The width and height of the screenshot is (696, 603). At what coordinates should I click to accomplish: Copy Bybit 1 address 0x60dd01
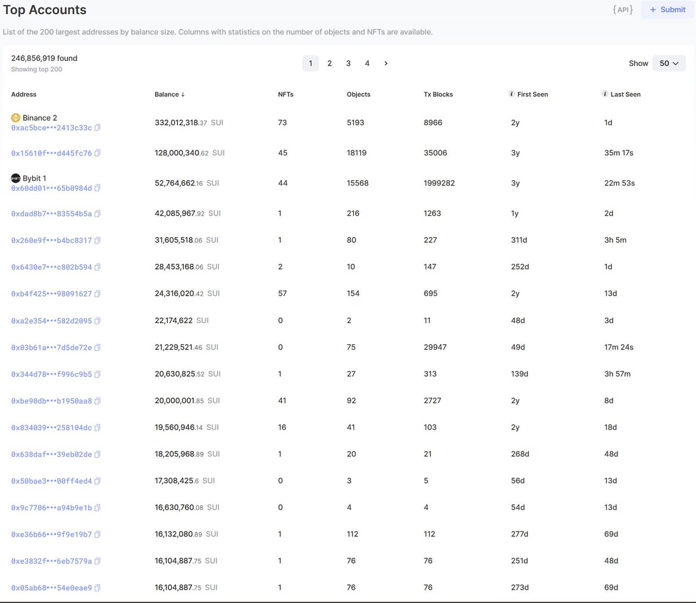click(x=97, y=188)
